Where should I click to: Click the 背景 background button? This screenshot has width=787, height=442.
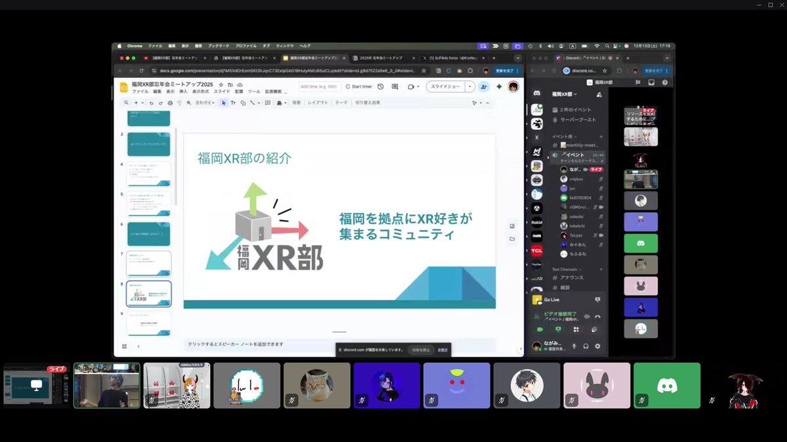[x=296, y=103]
